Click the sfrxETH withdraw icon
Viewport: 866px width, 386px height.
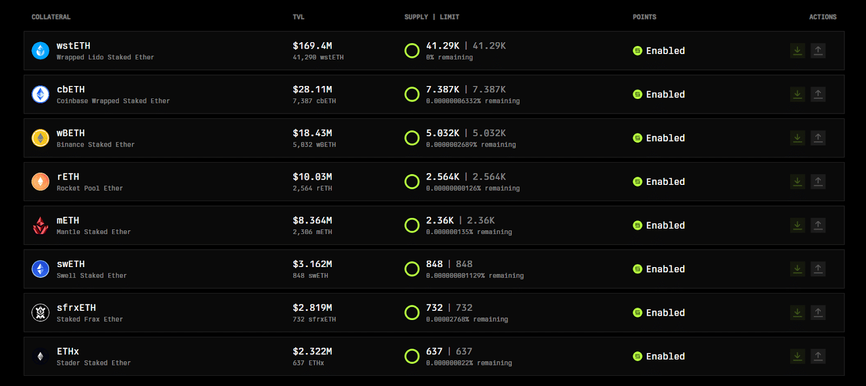(818, 312)
